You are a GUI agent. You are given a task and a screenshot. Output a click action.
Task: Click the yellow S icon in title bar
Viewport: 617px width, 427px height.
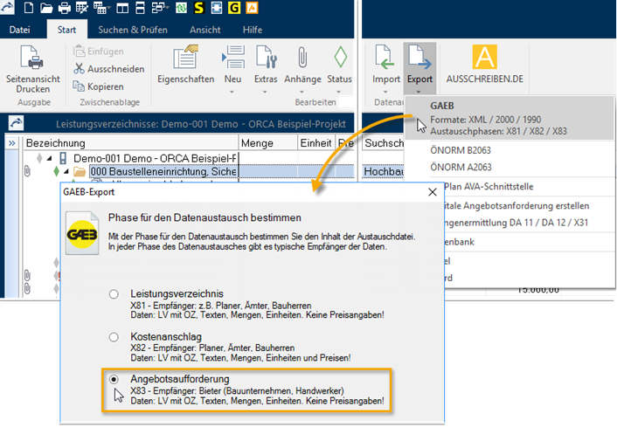point(199,9)
